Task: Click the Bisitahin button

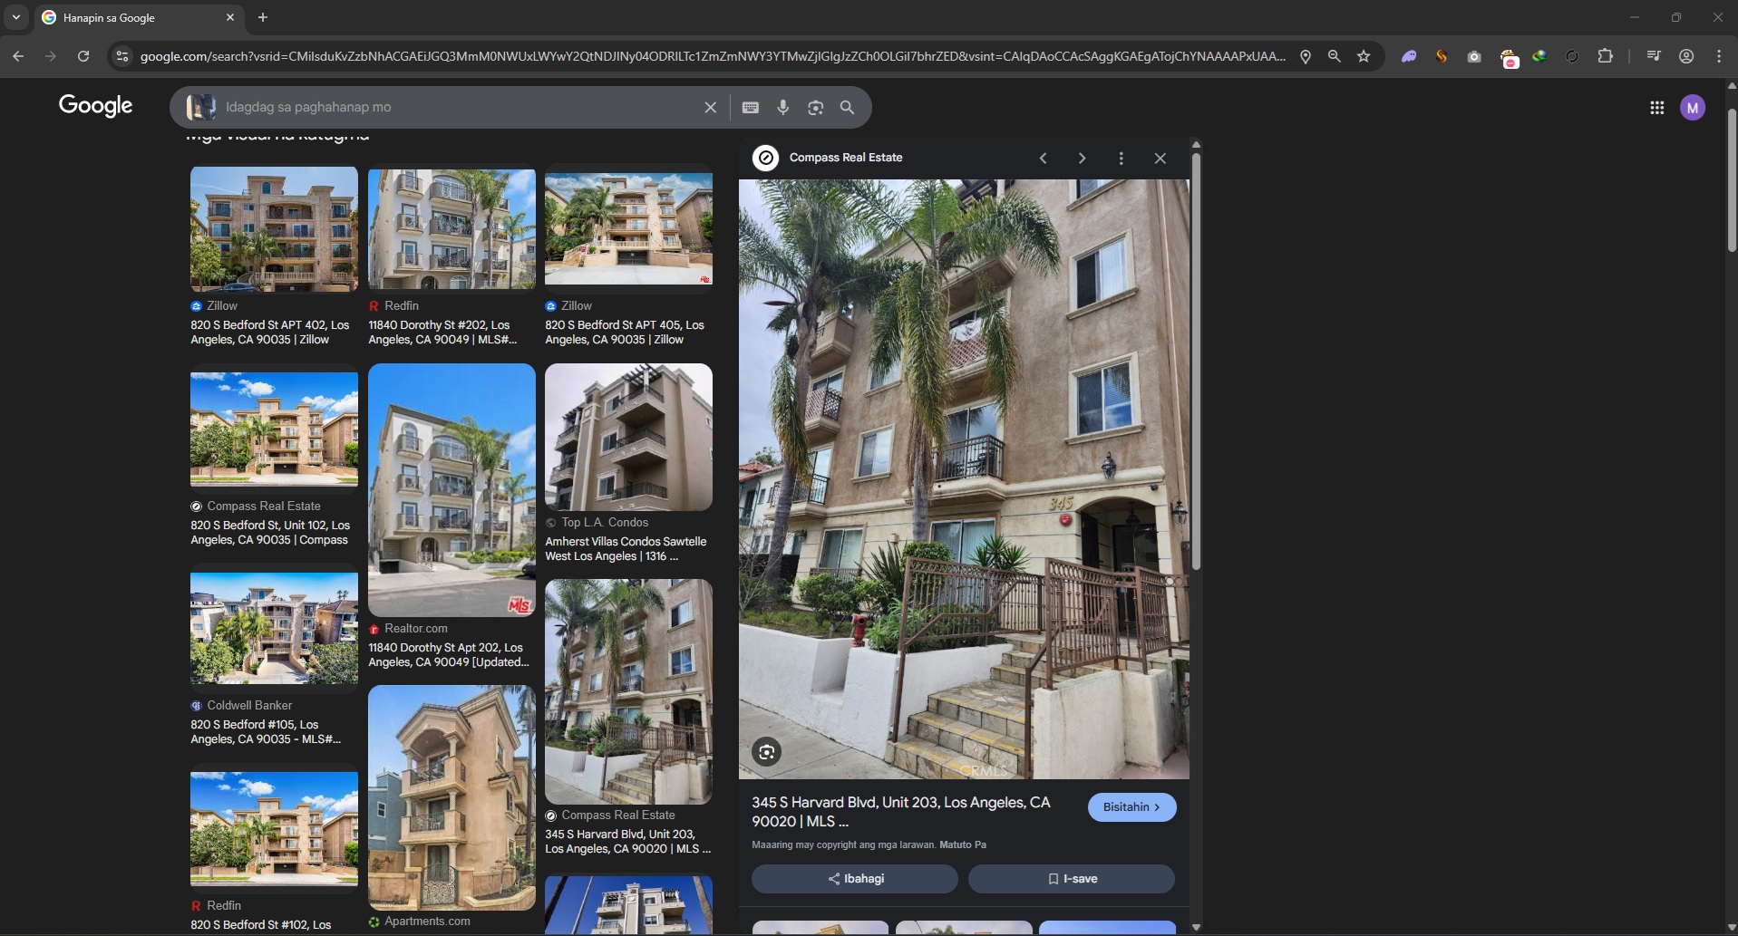Action: click(1131, 807)
